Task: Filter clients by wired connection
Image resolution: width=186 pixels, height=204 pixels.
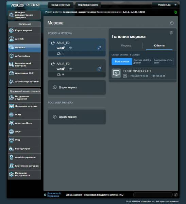Action: click(x=142, y=62)
